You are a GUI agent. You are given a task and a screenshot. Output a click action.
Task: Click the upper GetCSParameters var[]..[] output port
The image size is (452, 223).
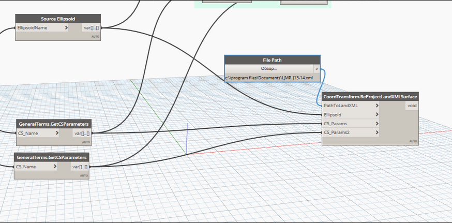pyautogui.click(x=82, y=133)
